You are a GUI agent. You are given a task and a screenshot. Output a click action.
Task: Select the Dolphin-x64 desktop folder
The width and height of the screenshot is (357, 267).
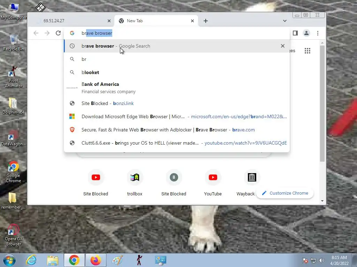tap(14, 106)
